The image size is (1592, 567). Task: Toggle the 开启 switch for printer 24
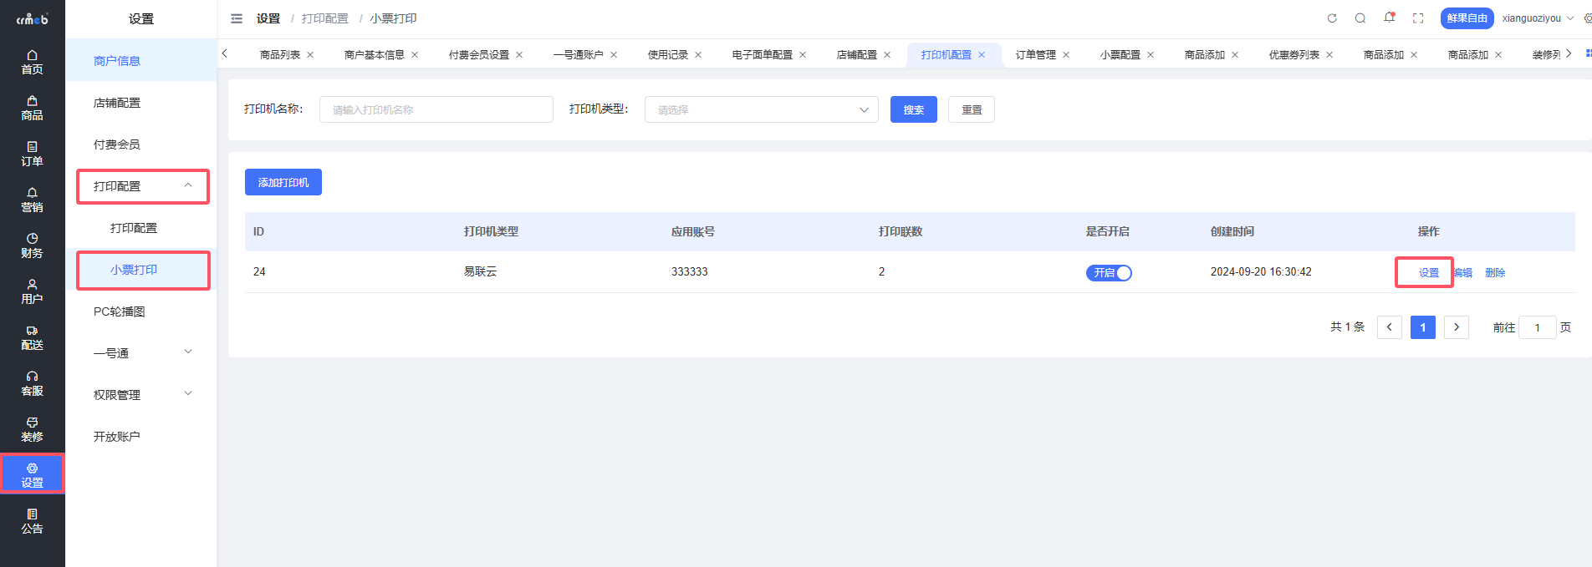coord(1109,273)
